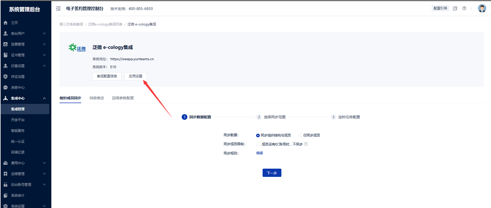Open help via question mark icon in top bar
The width and height of the screenshot is (491, 208).
[464, 8]
